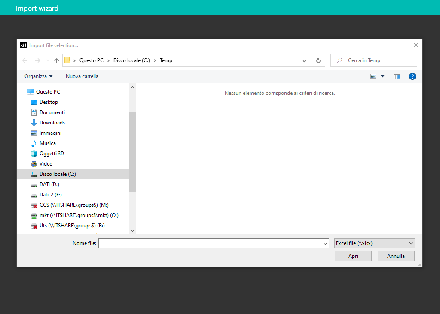
Task: Click the up-one-level arrow icon
Action: (x=57, y=61)
